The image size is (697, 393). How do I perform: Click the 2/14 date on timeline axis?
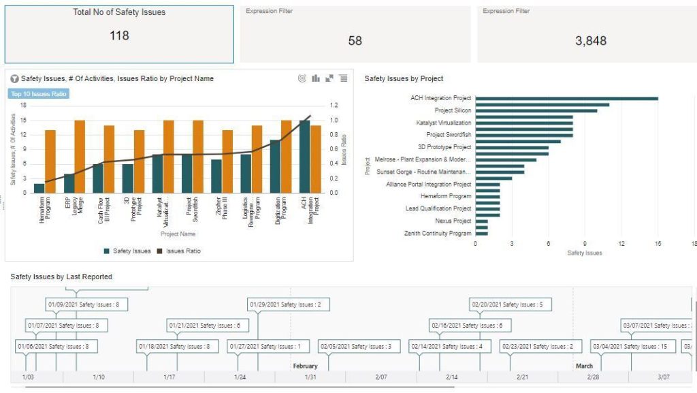click(452, 377)
